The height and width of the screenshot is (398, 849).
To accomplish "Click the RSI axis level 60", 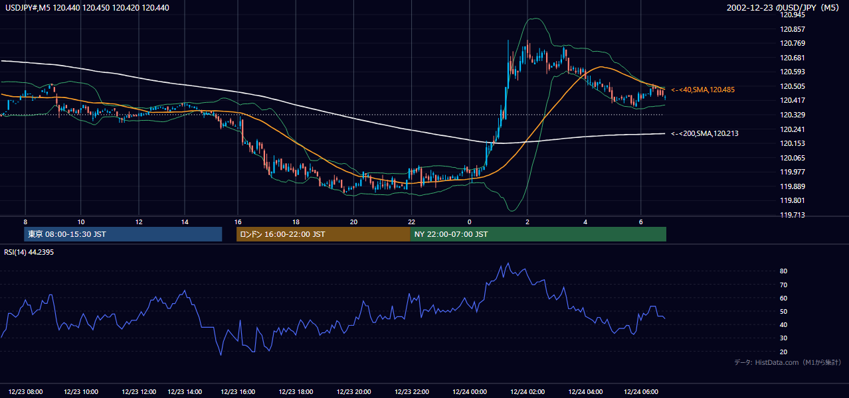I will click(x=783, y=298).
